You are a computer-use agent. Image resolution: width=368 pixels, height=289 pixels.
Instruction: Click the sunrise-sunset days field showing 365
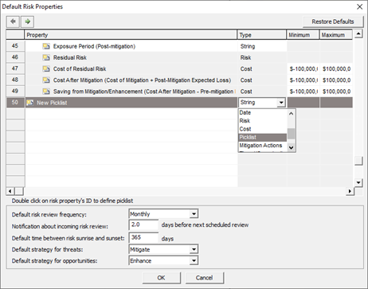[x=143, y=237]
